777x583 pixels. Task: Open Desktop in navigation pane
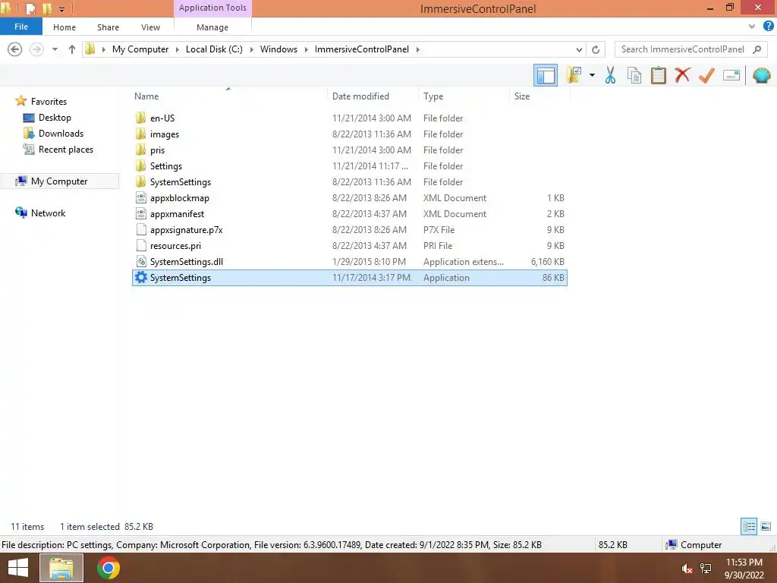point(55,118)
